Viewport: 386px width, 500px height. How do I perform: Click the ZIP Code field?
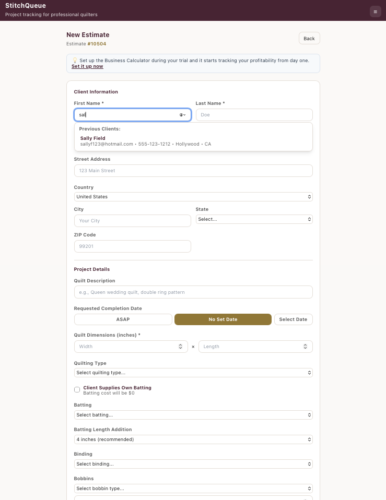point(132,246)
